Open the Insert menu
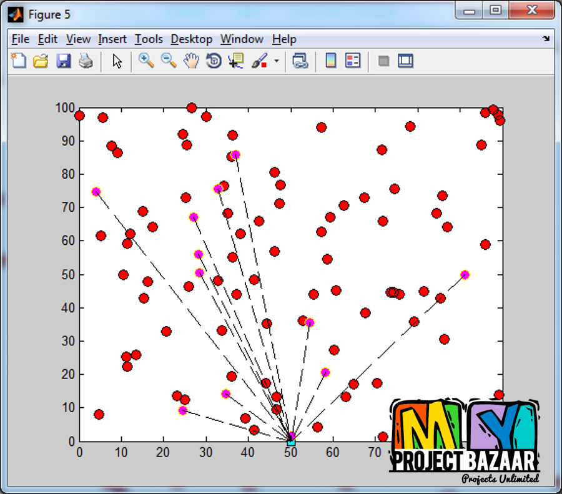 tap(112, 39)
